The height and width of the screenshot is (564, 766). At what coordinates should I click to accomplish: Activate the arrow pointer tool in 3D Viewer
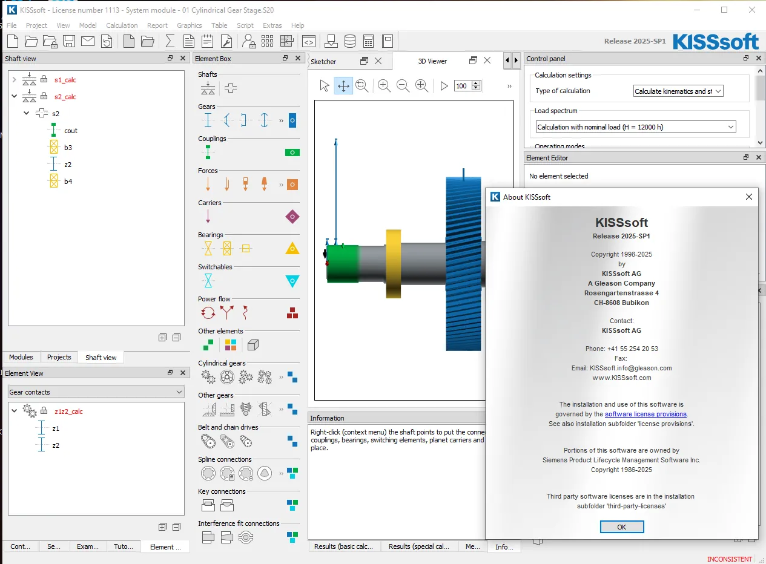325,86
